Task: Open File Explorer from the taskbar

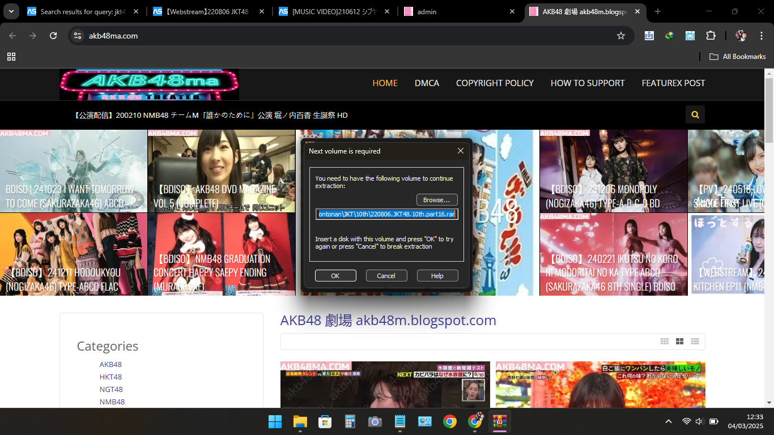Action: point(300,421)
